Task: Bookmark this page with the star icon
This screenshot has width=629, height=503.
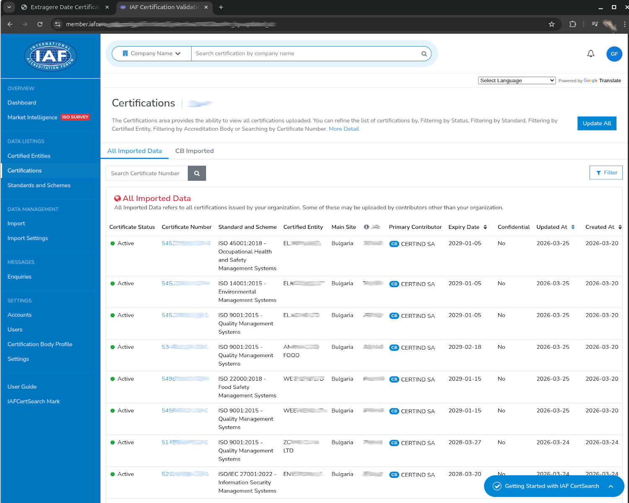Action: pos(551,24)
